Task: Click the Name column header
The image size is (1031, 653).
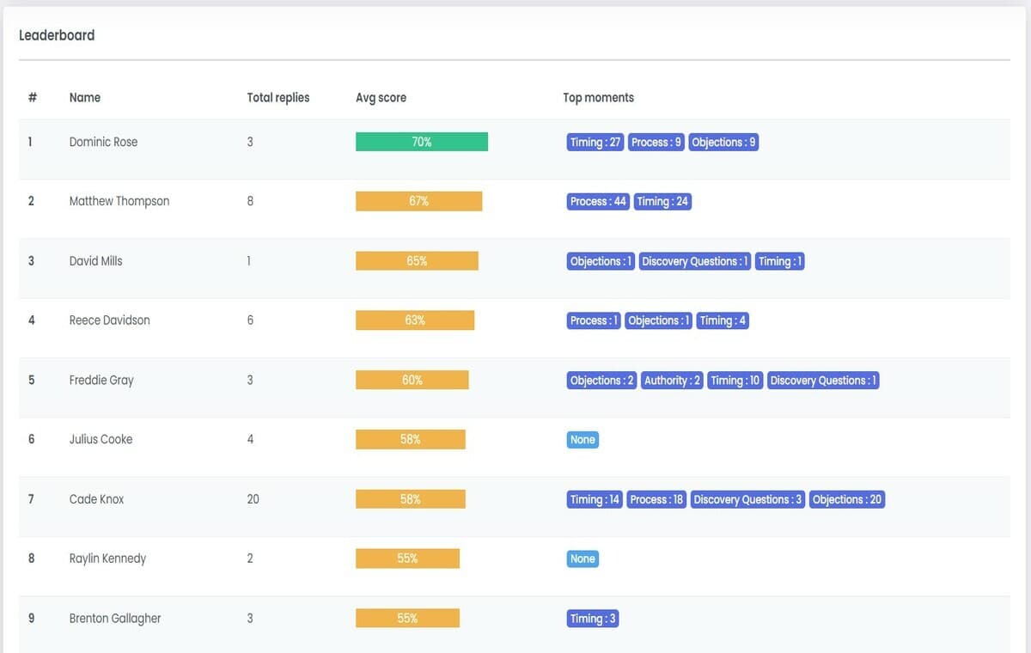Action: [x=85, y=98]
